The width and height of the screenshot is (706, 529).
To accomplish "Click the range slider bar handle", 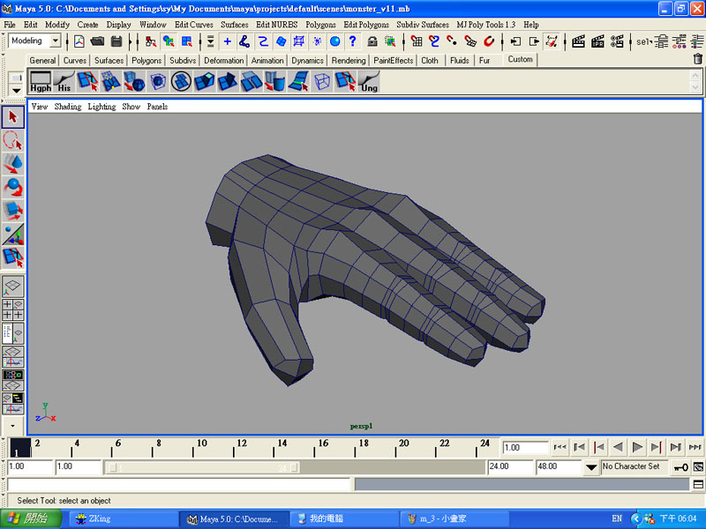I will point(203,468).
